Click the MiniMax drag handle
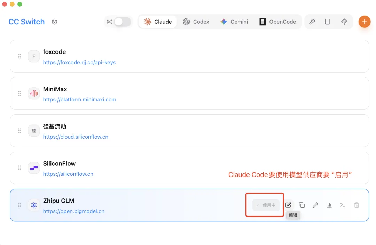376x245 pixels. (x=19, y=93)
